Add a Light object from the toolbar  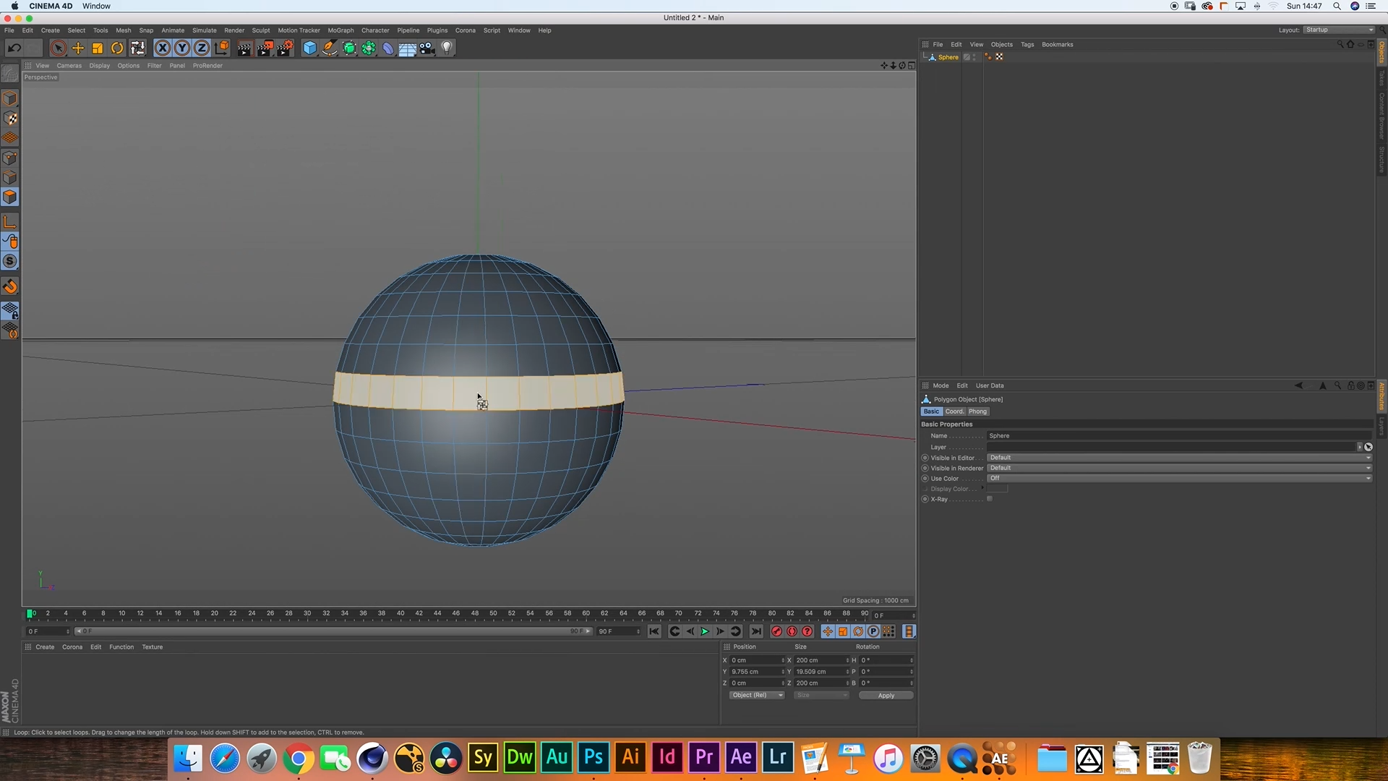click(x=447, y=48)
